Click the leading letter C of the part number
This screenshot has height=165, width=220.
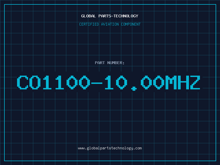(23, 82)
